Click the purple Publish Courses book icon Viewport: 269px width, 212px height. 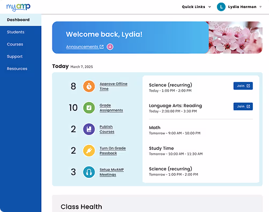(89, 129)
